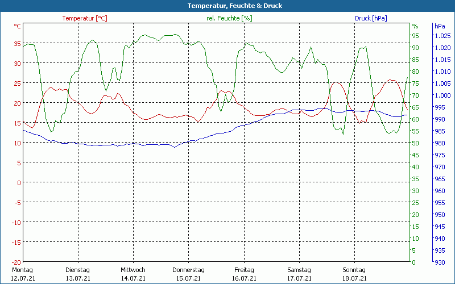Click the -5 tick on temperature axis
Image resolution: width=455 pixels, height=284 pixels.
click(18, 203)
